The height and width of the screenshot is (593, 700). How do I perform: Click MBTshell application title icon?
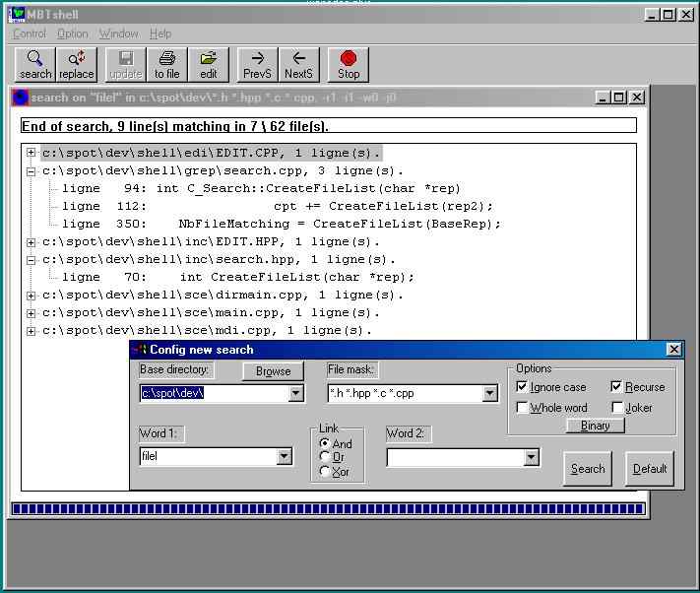pyautogui.click(x=17, y=15)
